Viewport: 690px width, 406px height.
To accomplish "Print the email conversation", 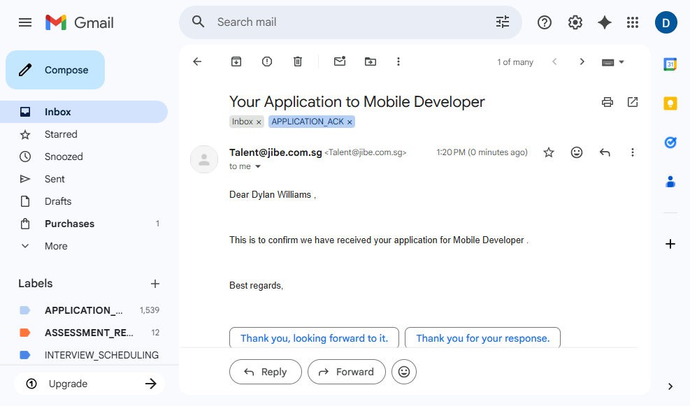I will (608, 102).
